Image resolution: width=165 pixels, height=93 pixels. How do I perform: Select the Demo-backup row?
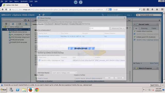pos(81,36)
